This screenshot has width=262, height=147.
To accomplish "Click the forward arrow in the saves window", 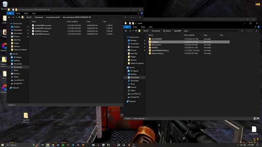I will click(130, 31).
